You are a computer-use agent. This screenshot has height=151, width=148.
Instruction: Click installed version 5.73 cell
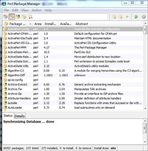click(x=47, y=108)
